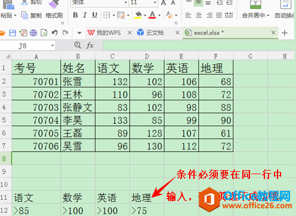Print the workbook
Screen dimensions: 296x216
(33, 33)
